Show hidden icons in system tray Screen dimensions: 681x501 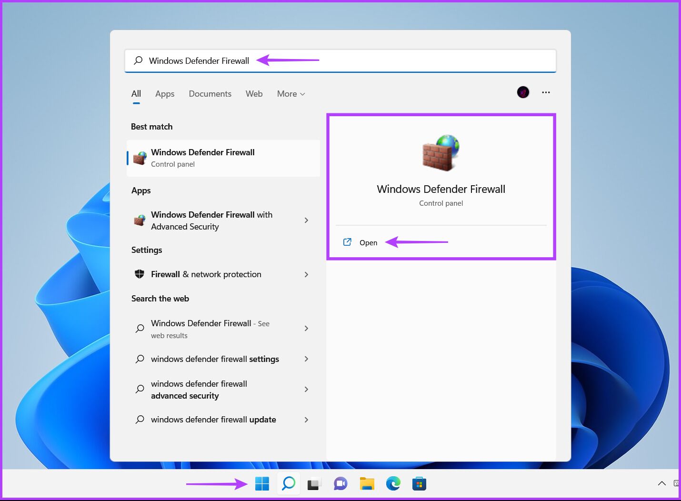click(x=661, y=484)
